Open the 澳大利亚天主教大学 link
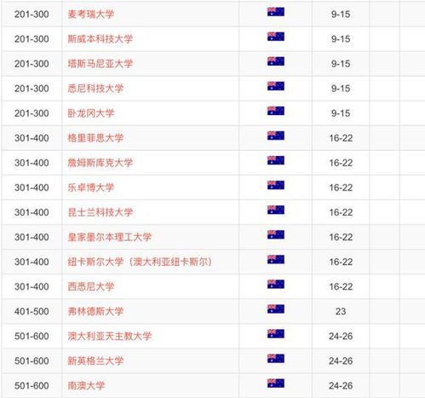Screen dimensions: 425x398 coord(110,336)
